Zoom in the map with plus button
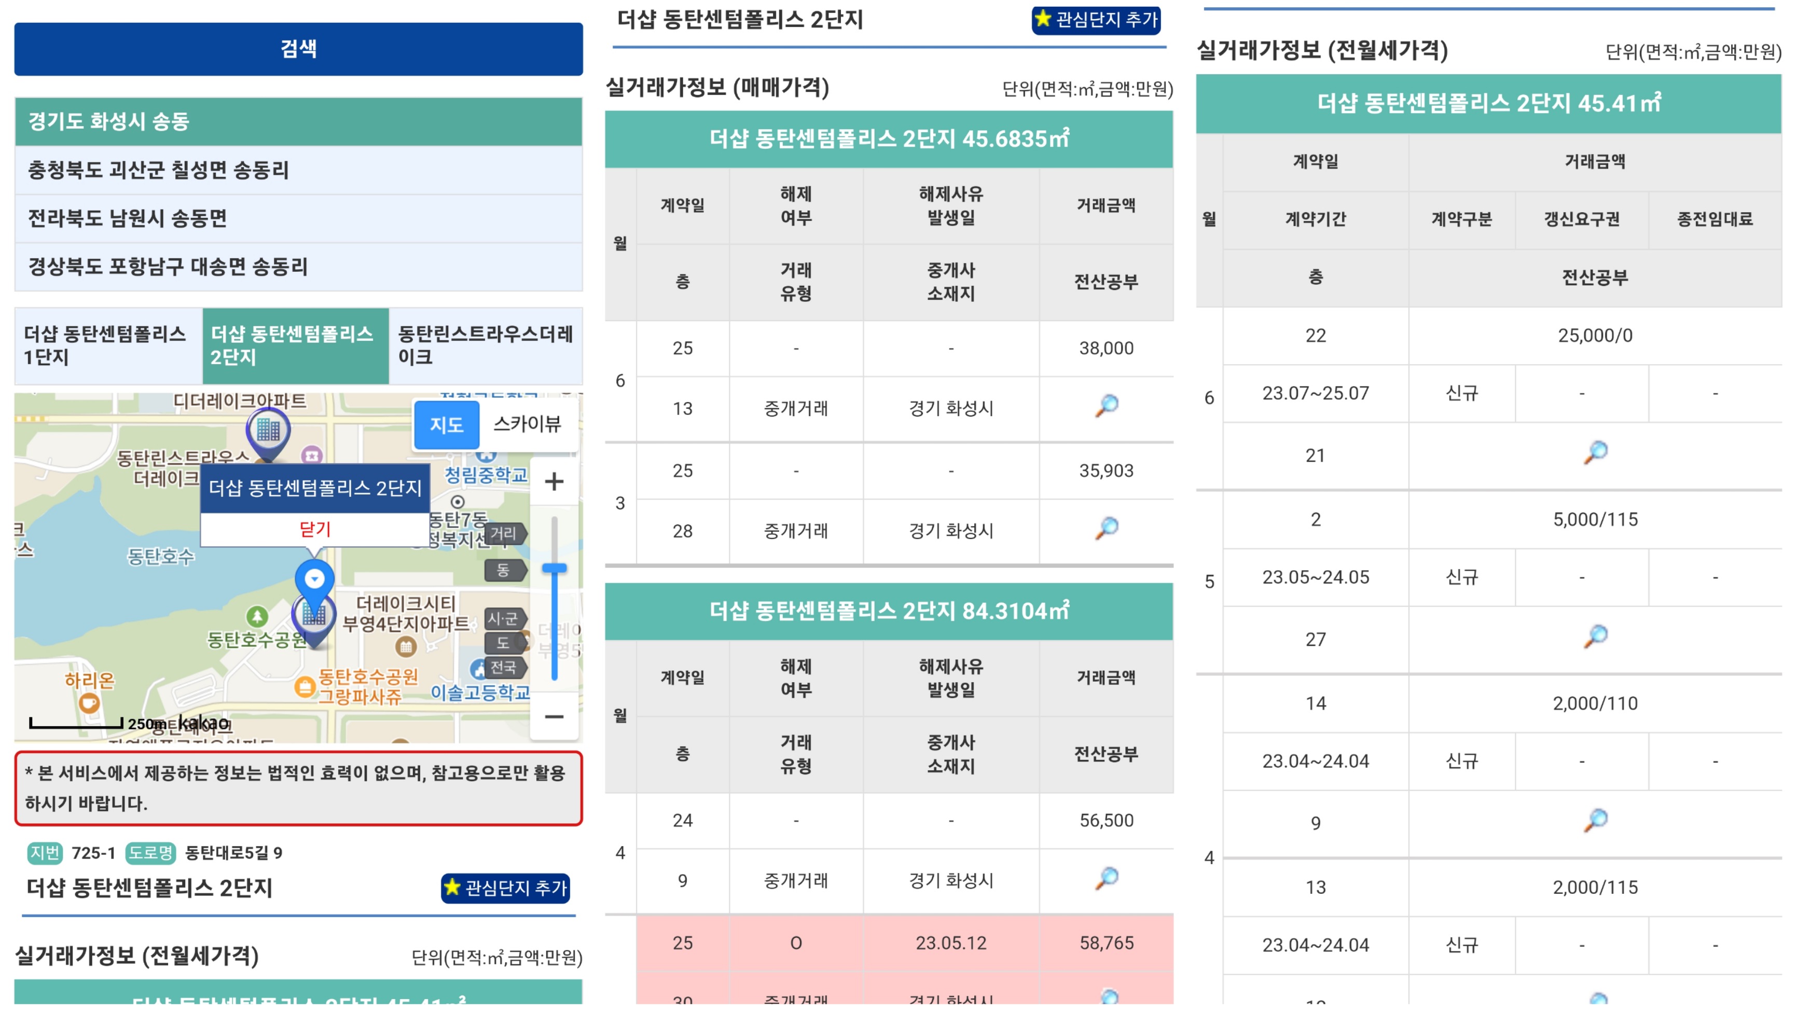 554,481
